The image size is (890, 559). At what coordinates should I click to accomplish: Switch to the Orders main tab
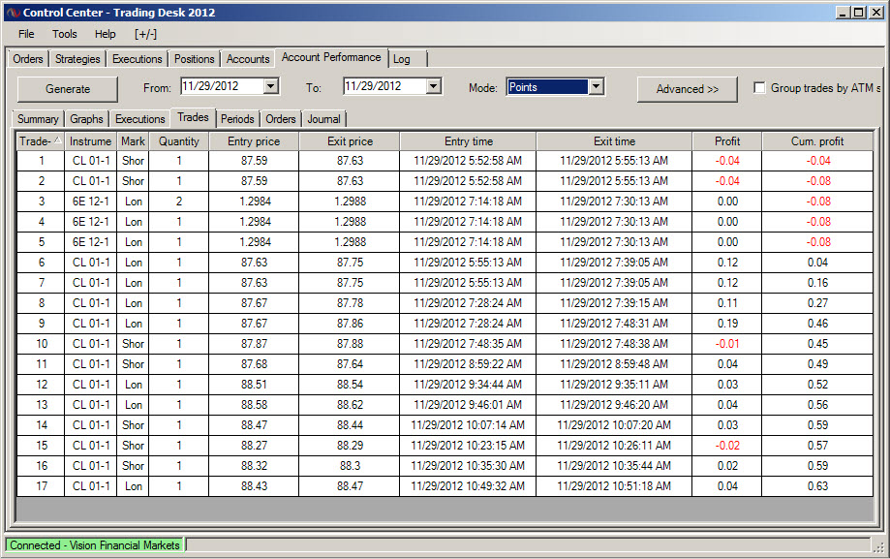coord(28,59)
